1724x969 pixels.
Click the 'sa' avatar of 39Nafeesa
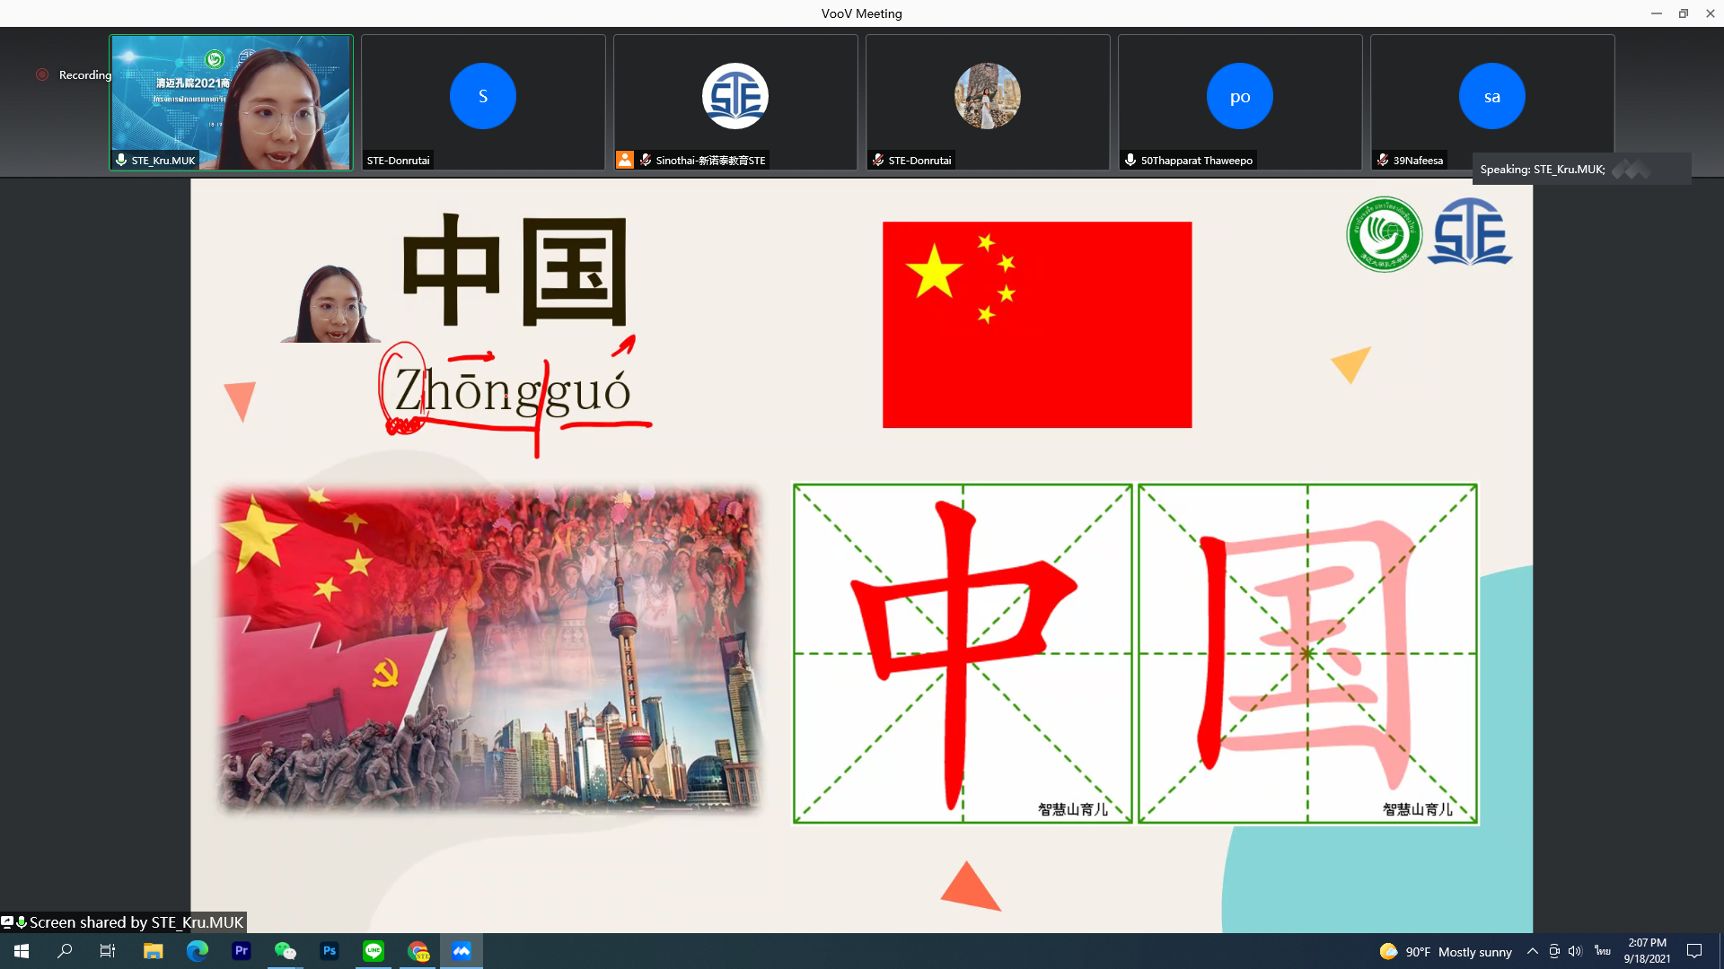click(1492, 96)
